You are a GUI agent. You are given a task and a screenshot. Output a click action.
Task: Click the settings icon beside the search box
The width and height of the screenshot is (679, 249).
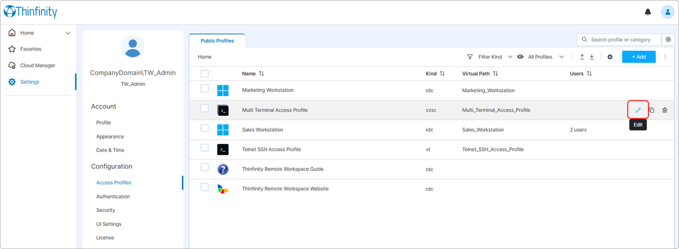(x=668, y=40)
